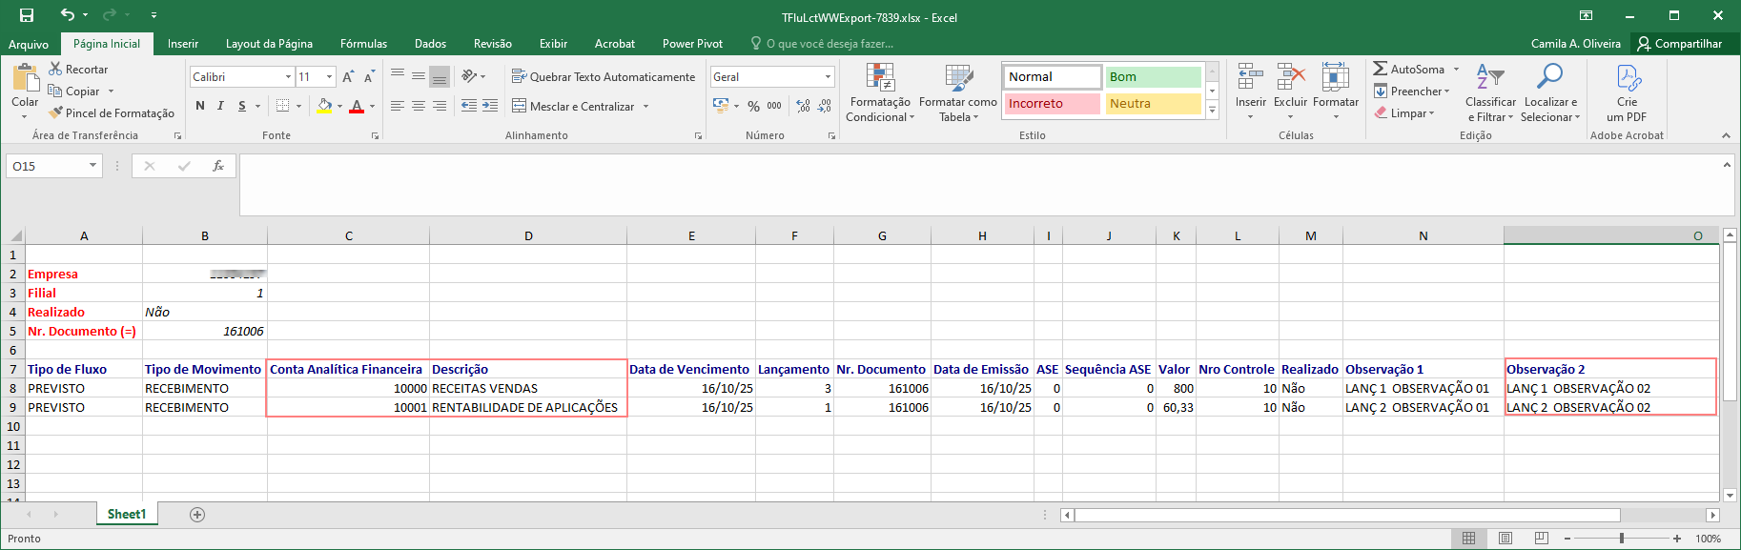
Task: Open the Fórmulas ribbon tab
Action: click(x=363, y=44)
